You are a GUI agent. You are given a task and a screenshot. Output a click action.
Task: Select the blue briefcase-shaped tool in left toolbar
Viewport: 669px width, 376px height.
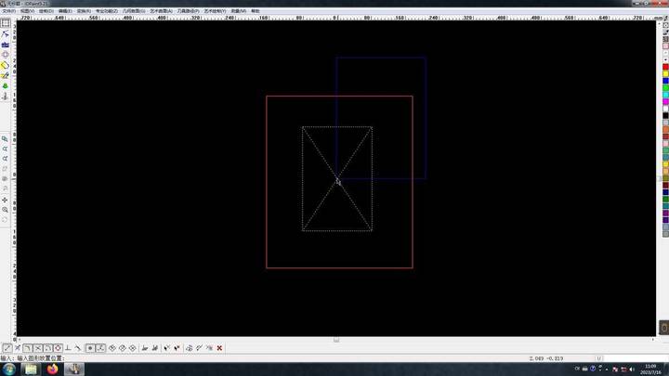6,45
